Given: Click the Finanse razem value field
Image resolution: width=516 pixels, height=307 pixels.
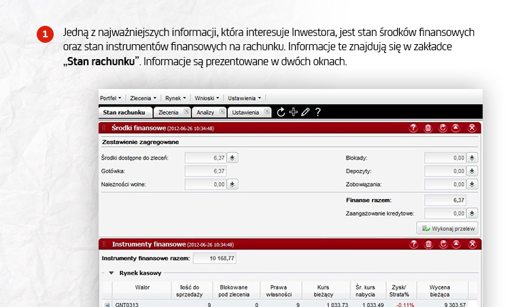Looking at the screenshot, I should (x=445, y=200).
